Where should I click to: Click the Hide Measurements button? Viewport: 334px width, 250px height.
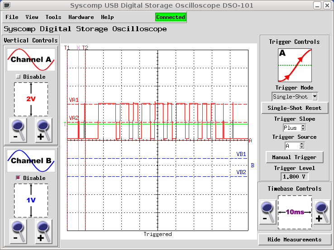click(294, 240)
